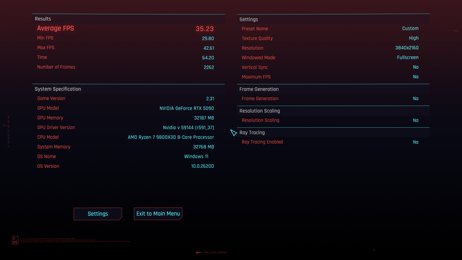Viewport: 462px width, 260px height.
Task: Click the Resolution 3840x2160 value
Action: pos(406,48)
